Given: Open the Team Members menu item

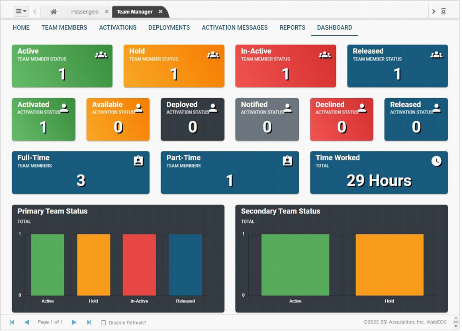Looking at the screenshot, I should 64,28.
